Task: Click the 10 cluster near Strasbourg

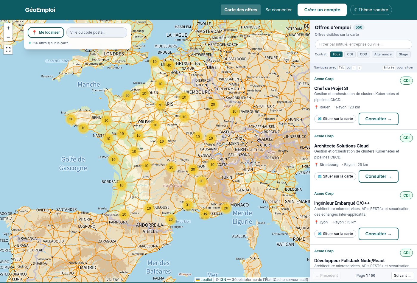Action: (234, 111)
